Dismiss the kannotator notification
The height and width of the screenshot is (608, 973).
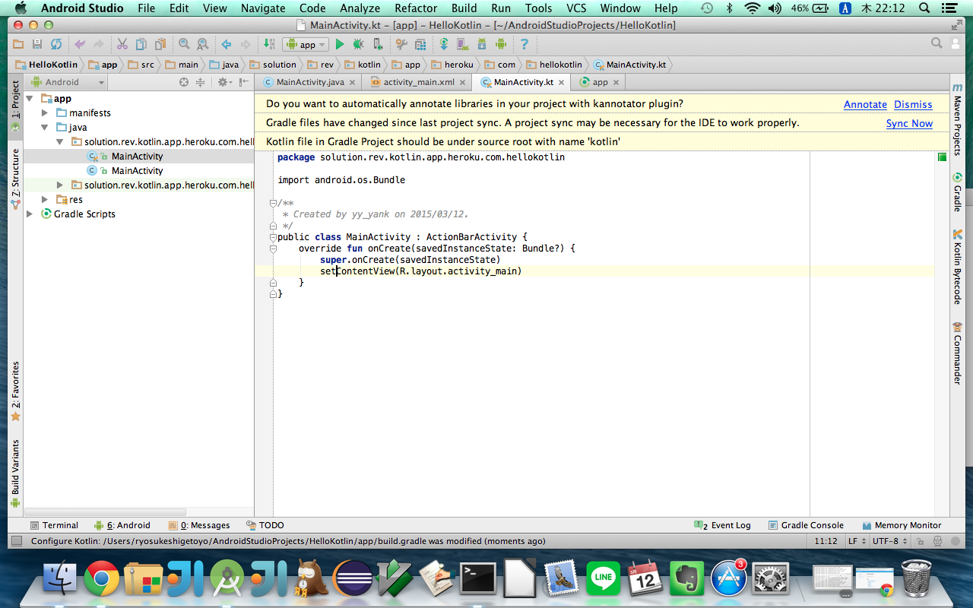(913, 104)
